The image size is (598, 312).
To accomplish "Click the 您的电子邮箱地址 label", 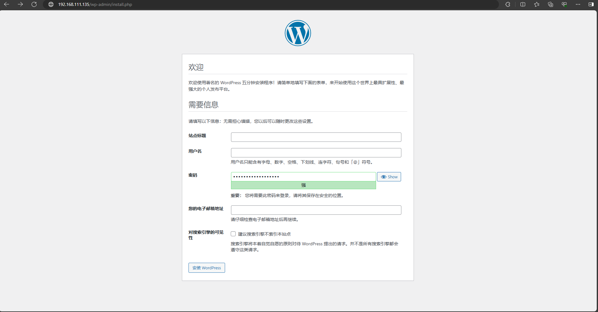I will [206, 209].
